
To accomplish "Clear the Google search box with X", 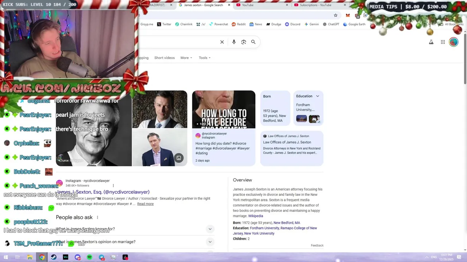I will [x=222, y=42].
